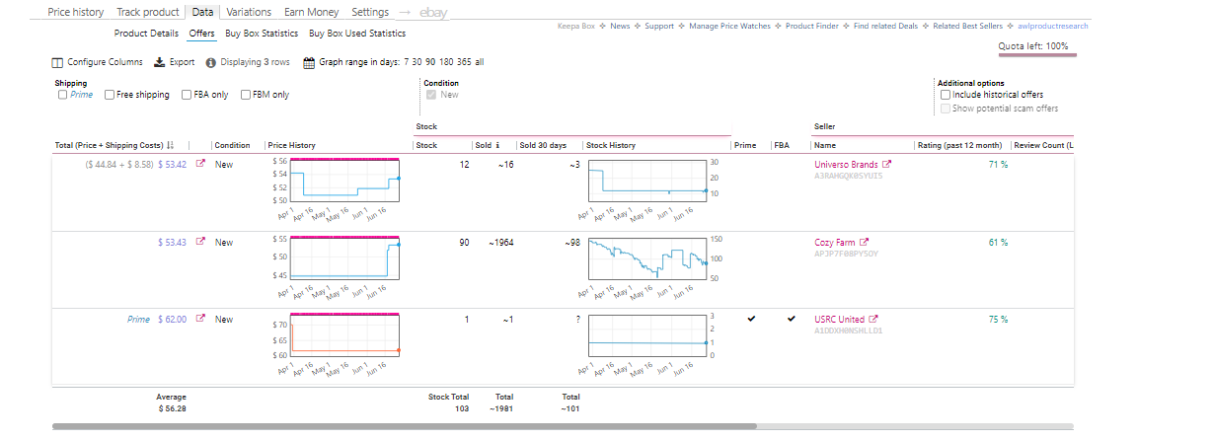Enable the Prime shipping checkbox
Screen dimensions: 1213x440
pyautogui.click(x=63, y=95)
